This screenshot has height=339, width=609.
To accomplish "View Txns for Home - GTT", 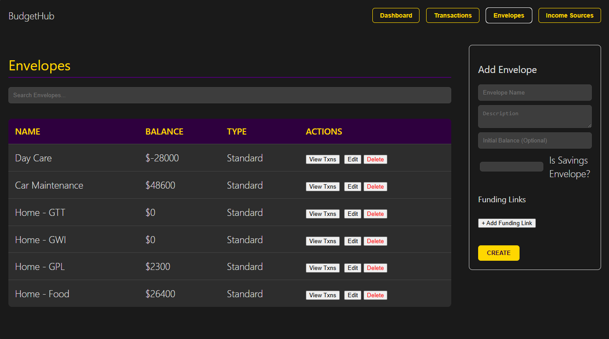I will tap(323, 214).
